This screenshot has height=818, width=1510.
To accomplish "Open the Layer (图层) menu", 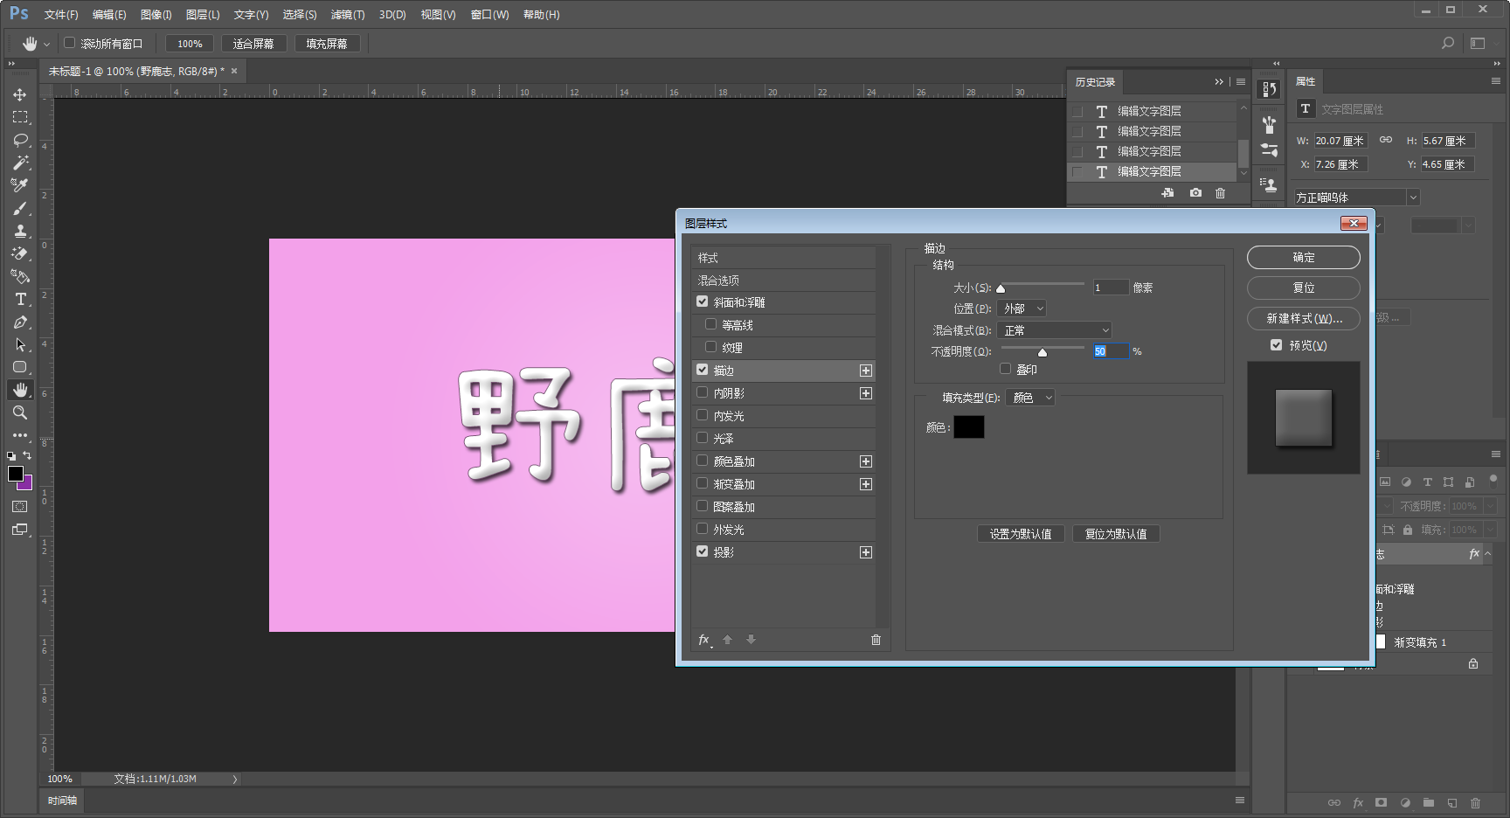I will [x=203, y=15].
